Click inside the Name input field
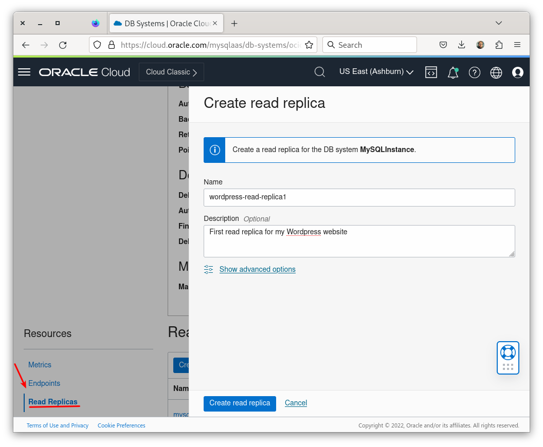This screenshot has width=543, height=447. coord(359,197)
